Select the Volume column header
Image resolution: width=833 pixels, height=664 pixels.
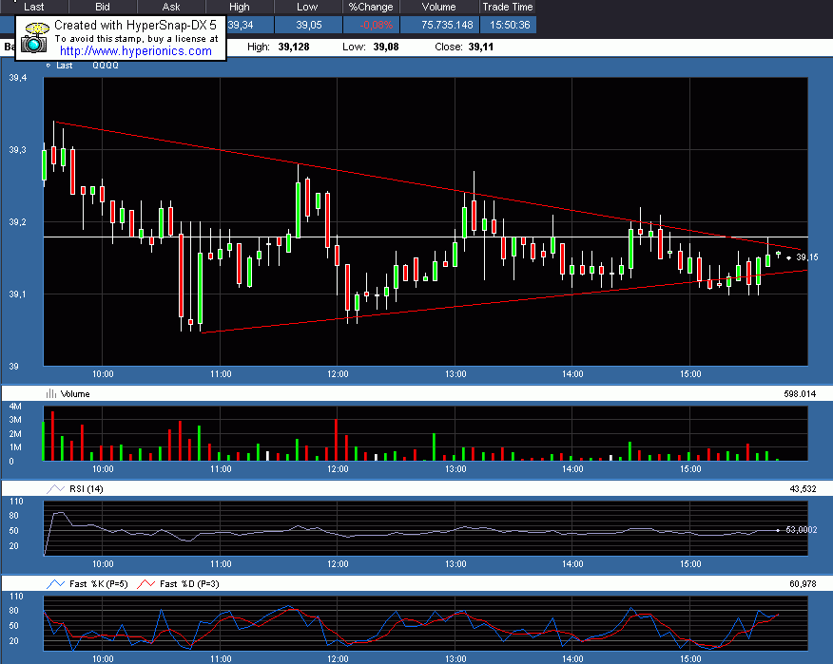click(x=438, y=7)
